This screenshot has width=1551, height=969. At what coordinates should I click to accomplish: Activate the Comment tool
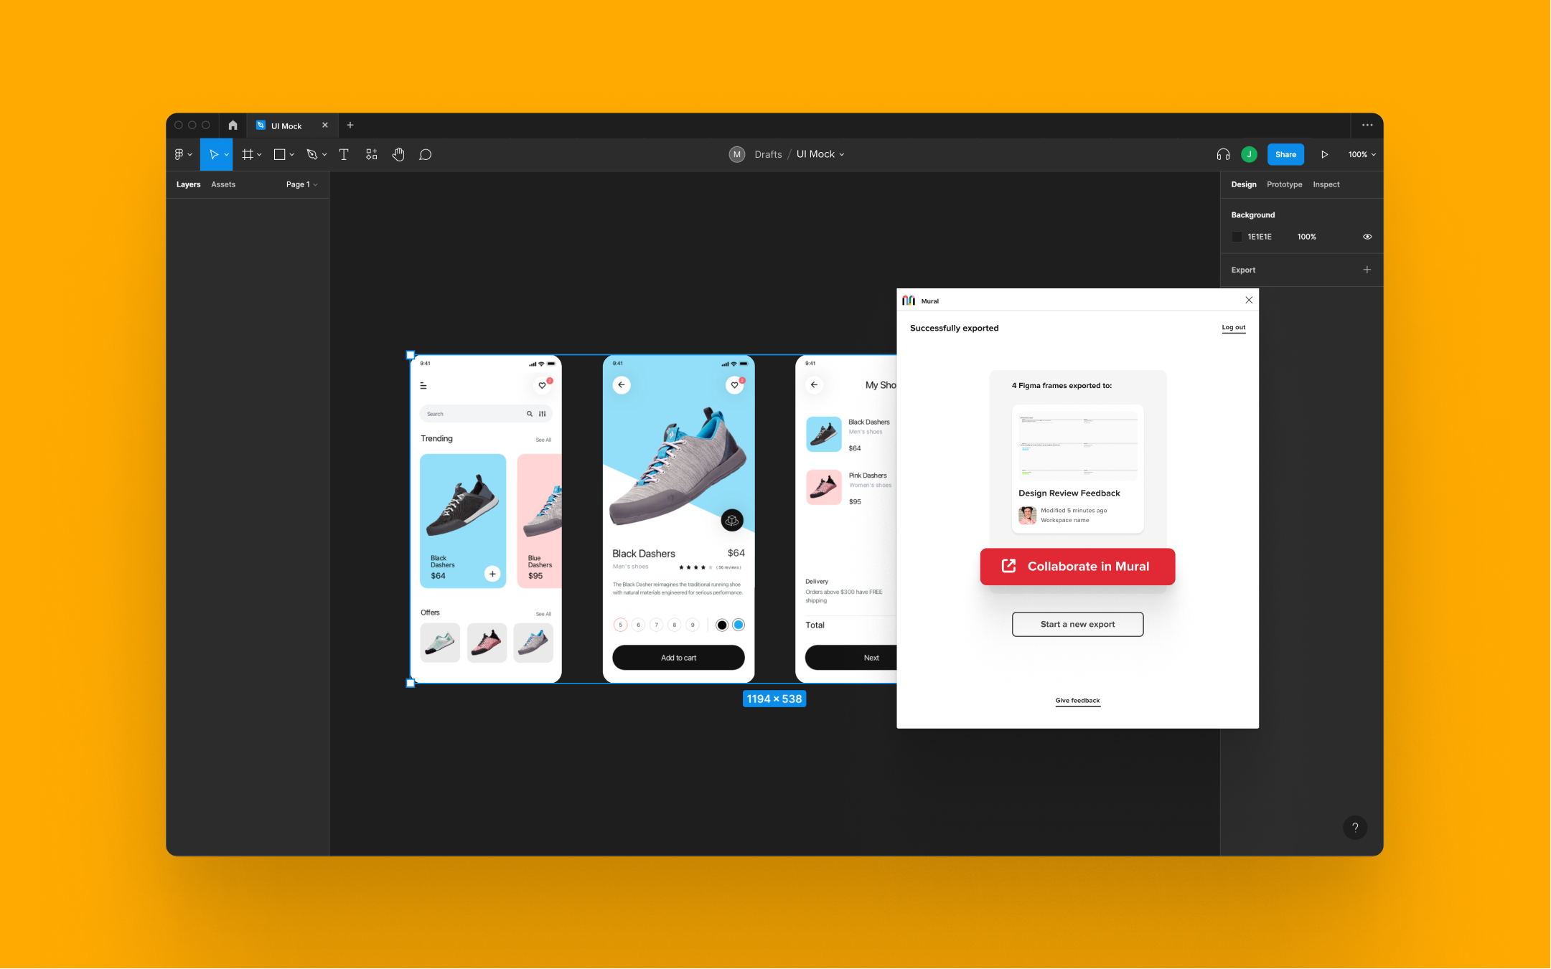(426, 154)
